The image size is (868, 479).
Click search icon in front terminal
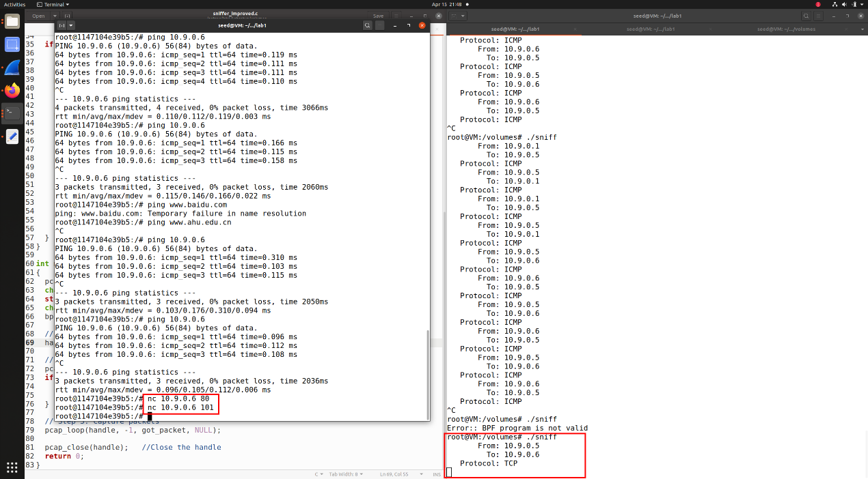pyautogui.click(x=367, y=25)
